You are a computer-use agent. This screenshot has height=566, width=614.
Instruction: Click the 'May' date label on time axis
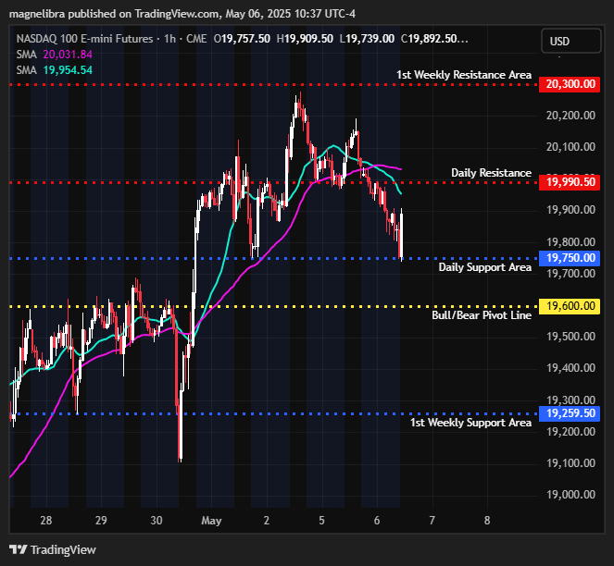211,521
